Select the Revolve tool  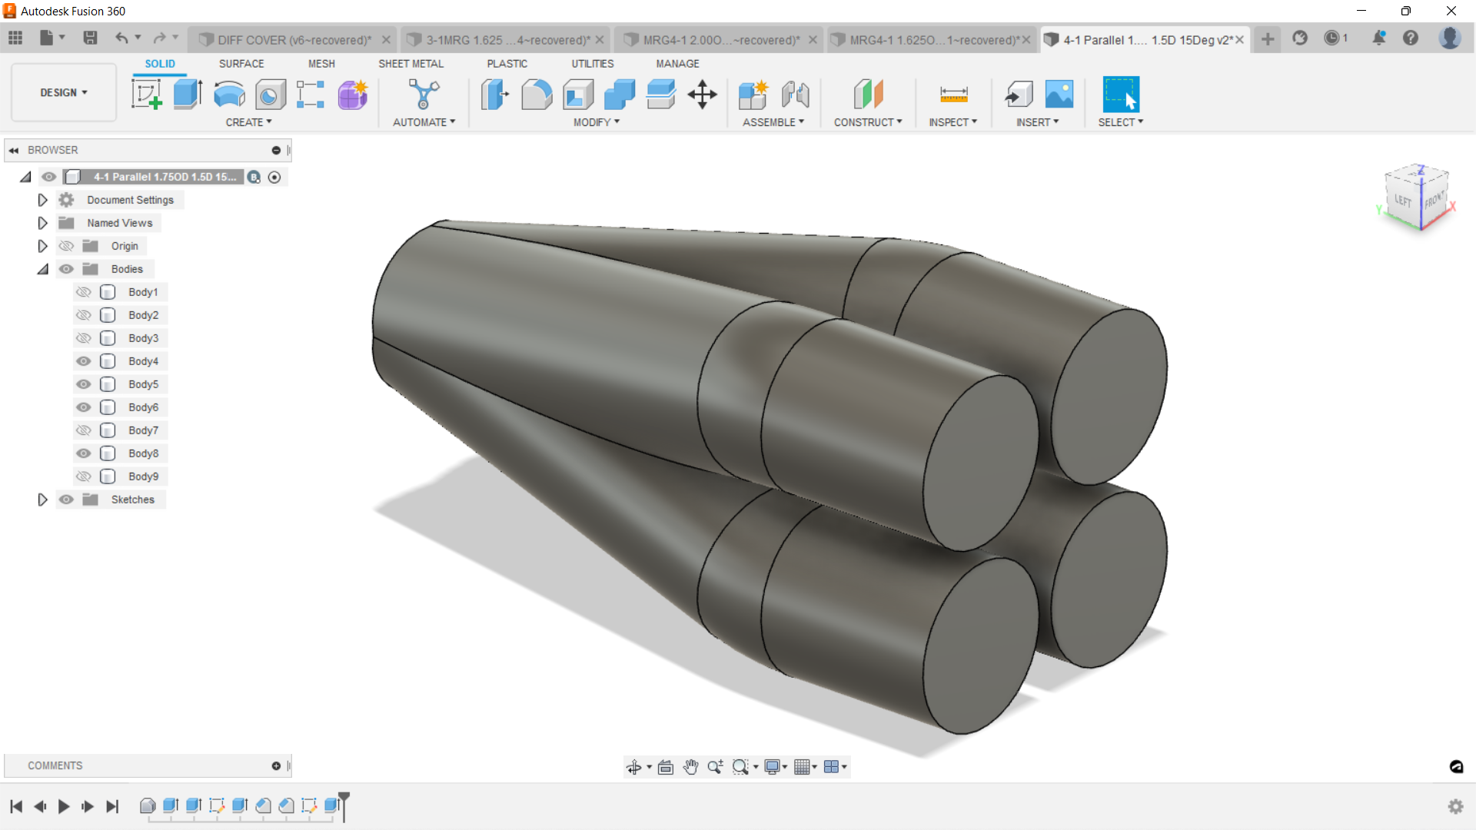point(229,95)
